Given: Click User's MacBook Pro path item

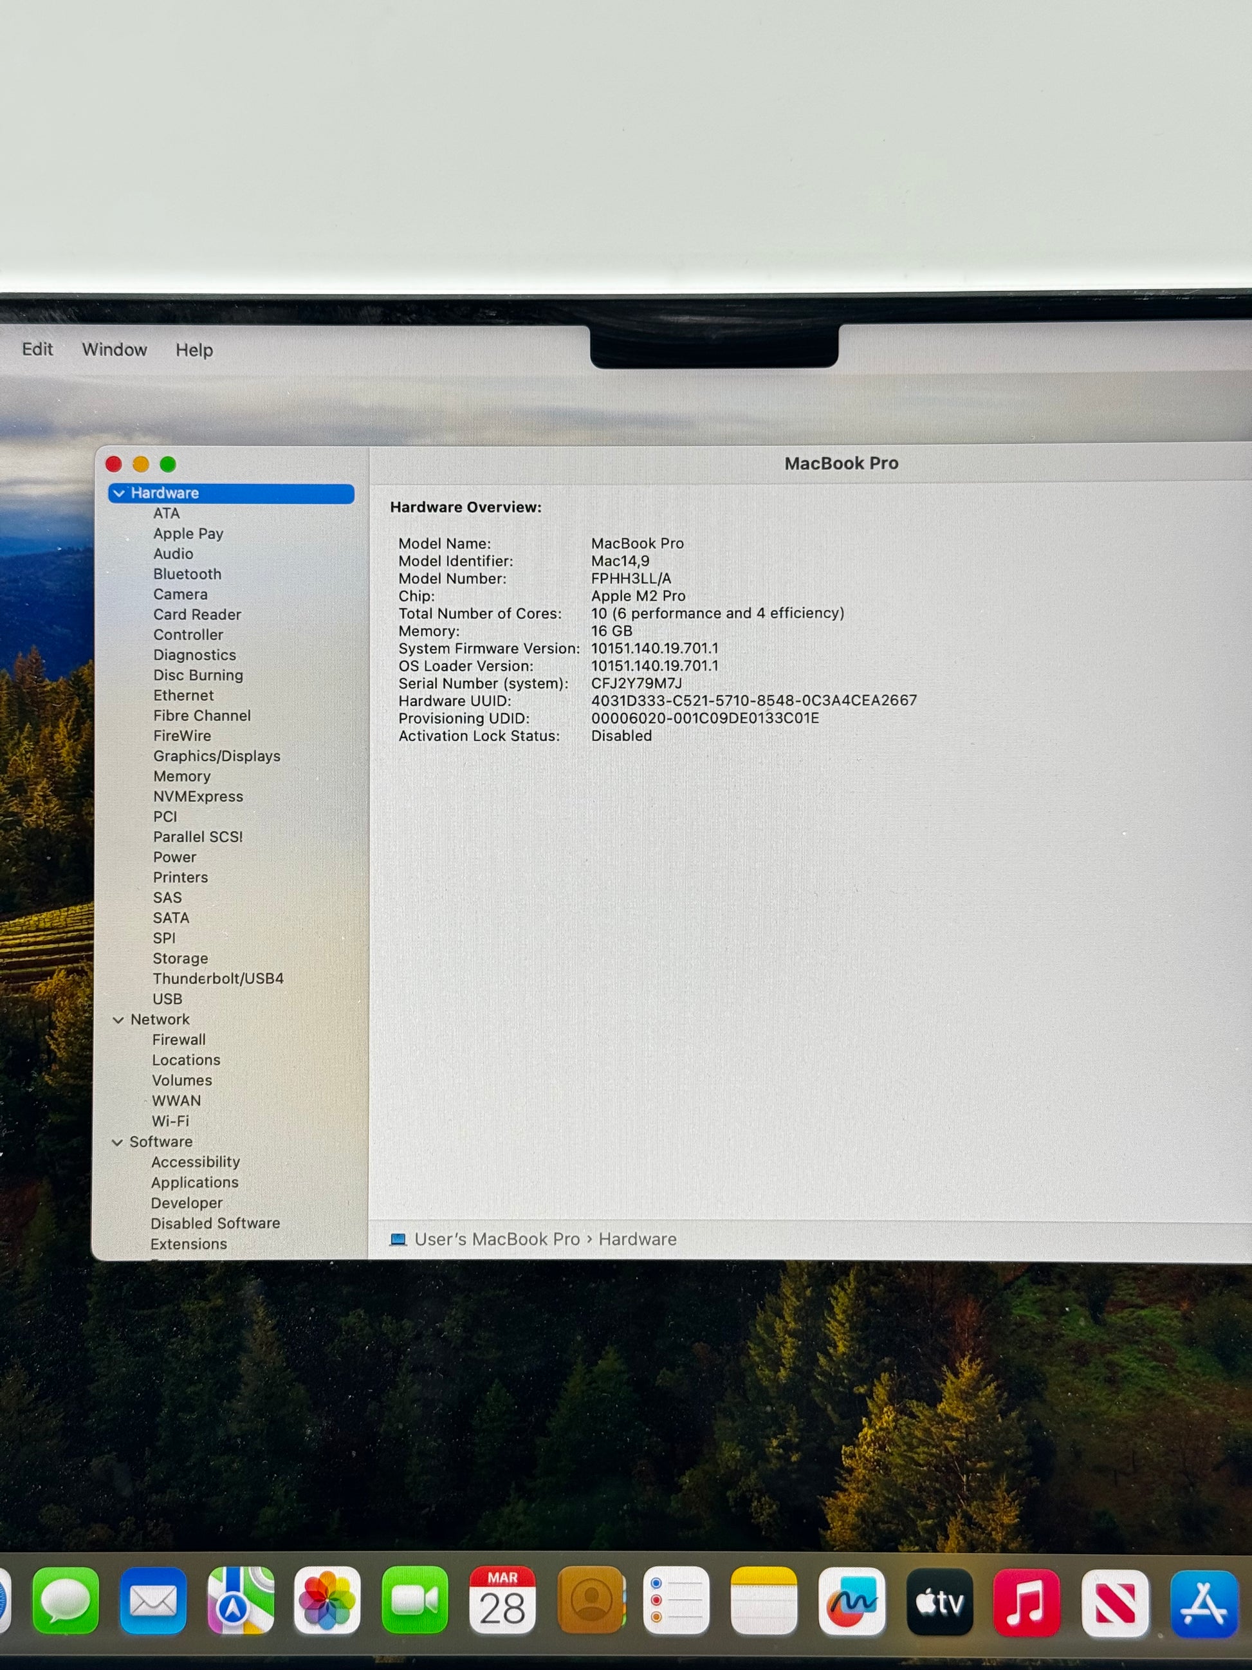Looking at the screenshot, I should click(x=497, y=1239).
